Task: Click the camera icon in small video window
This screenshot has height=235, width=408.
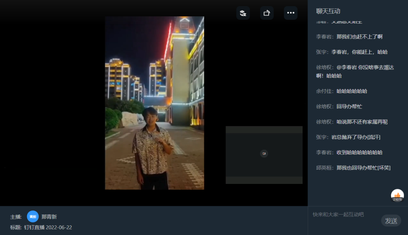Action: (x=264, y=153)
